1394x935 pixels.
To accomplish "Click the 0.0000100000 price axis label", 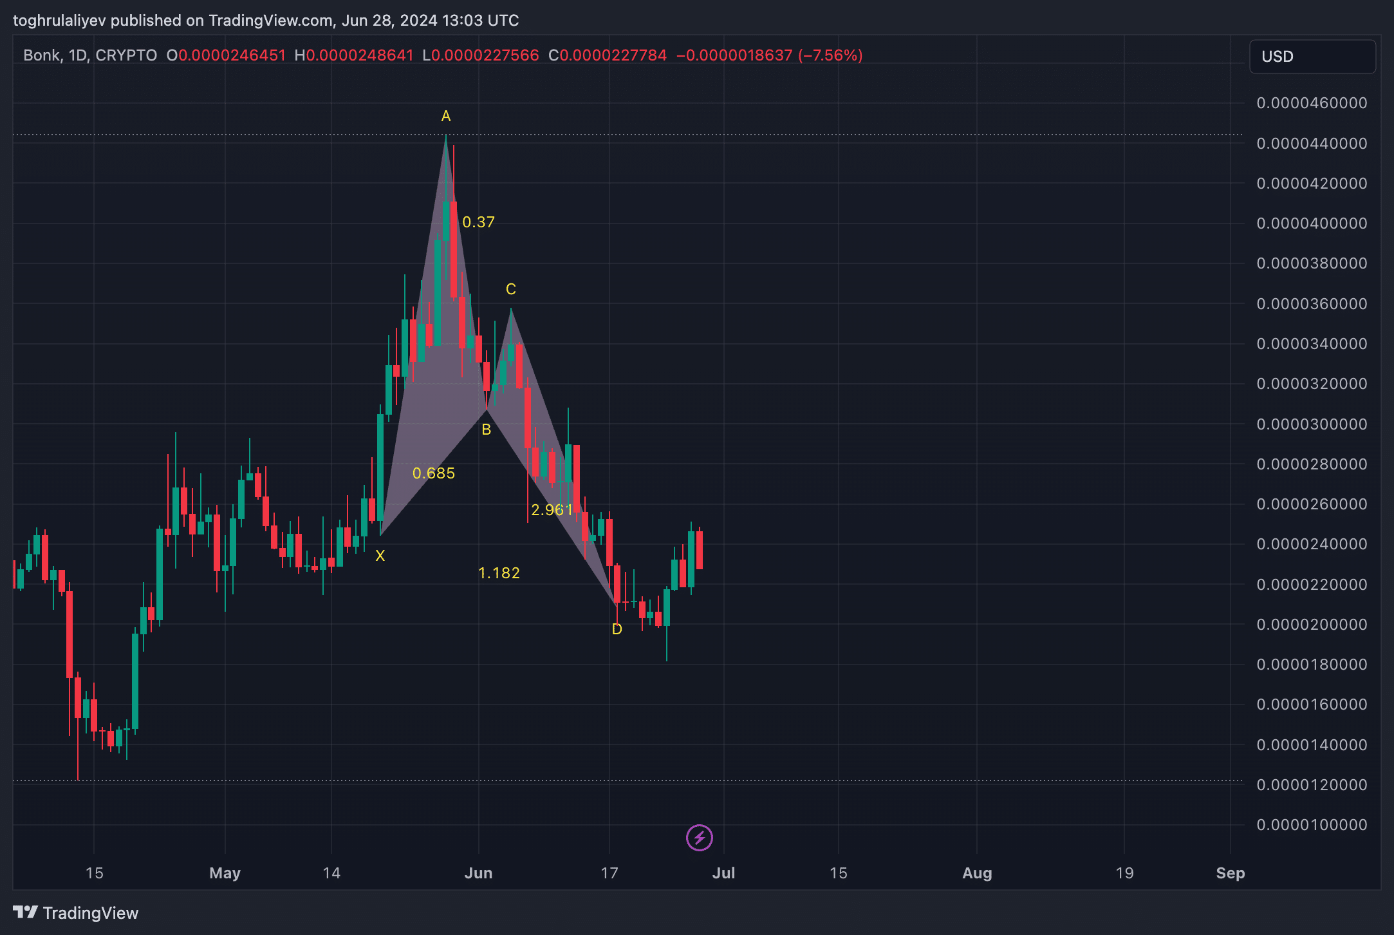I will (x=1312, y=825).
